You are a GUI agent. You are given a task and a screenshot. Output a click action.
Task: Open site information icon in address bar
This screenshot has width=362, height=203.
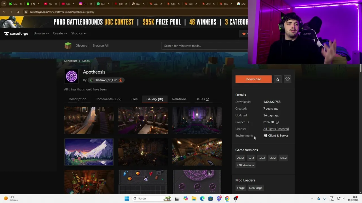coord(26,12)
